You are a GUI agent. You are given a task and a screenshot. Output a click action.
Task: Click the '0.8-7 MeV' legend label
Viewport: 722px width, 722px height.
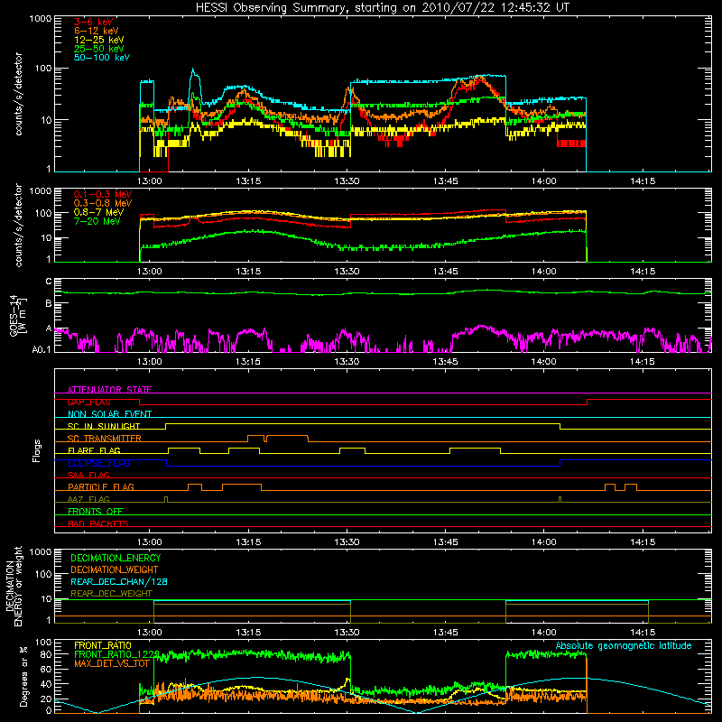pos(99,212)
